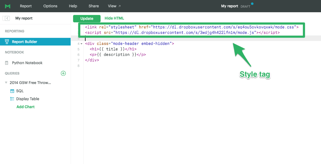Collapse the sidebar with arrow icon
This screenshot has height=164, width=321.
click(x=7, y=18)
